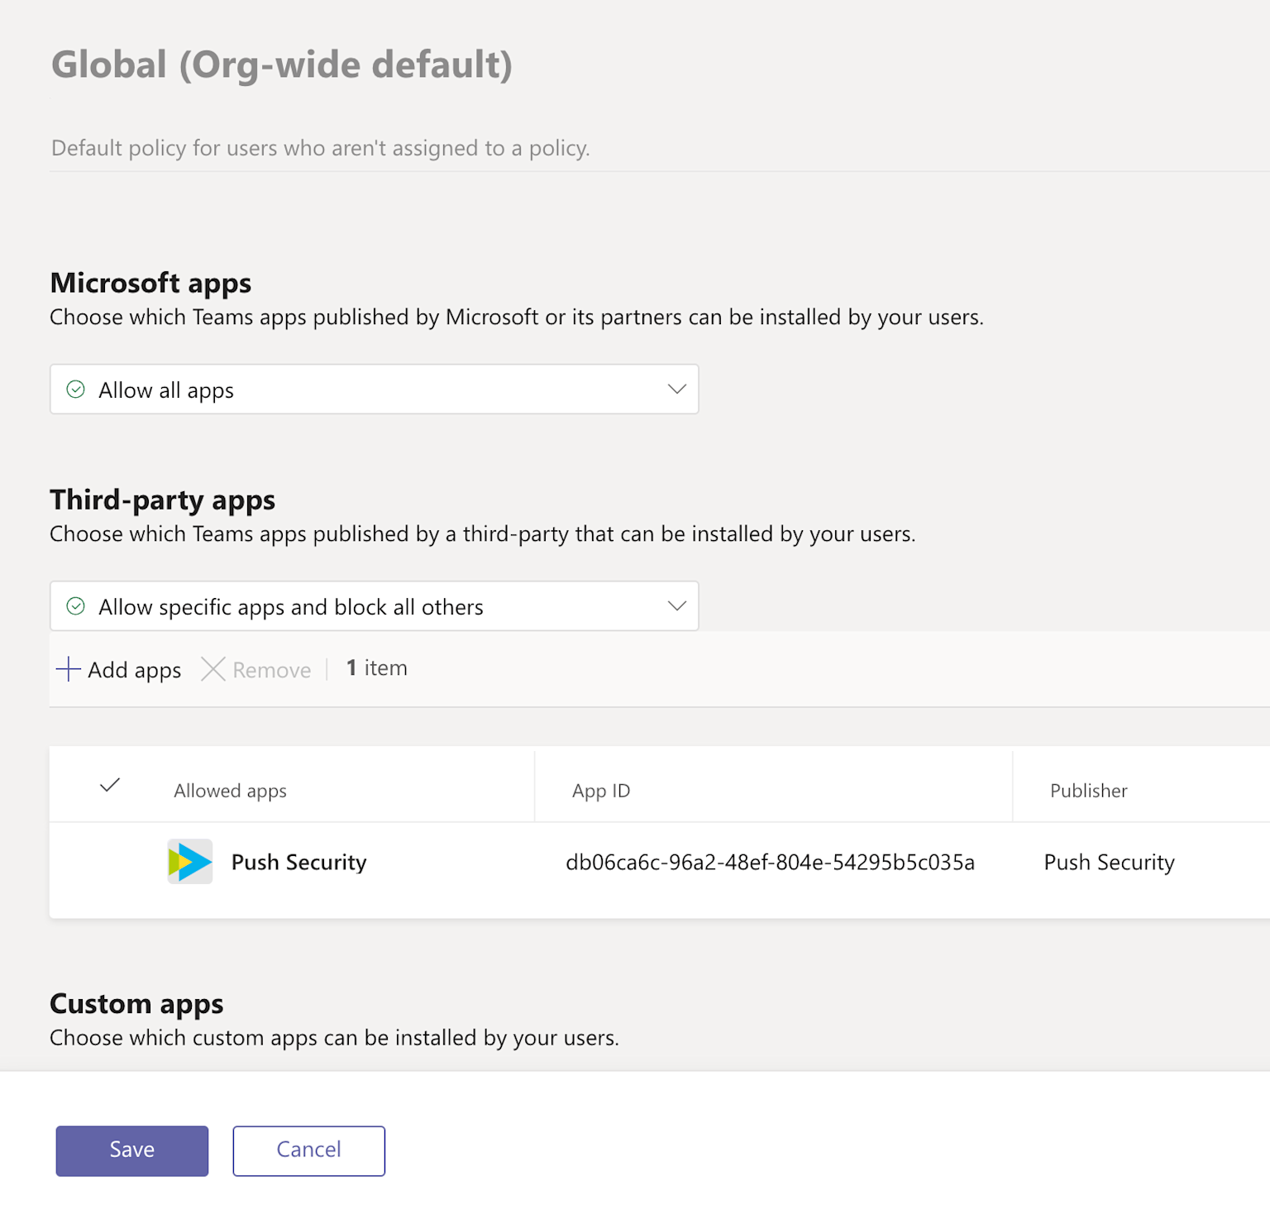Click the Push Security app logo icon

pos(190,862)
